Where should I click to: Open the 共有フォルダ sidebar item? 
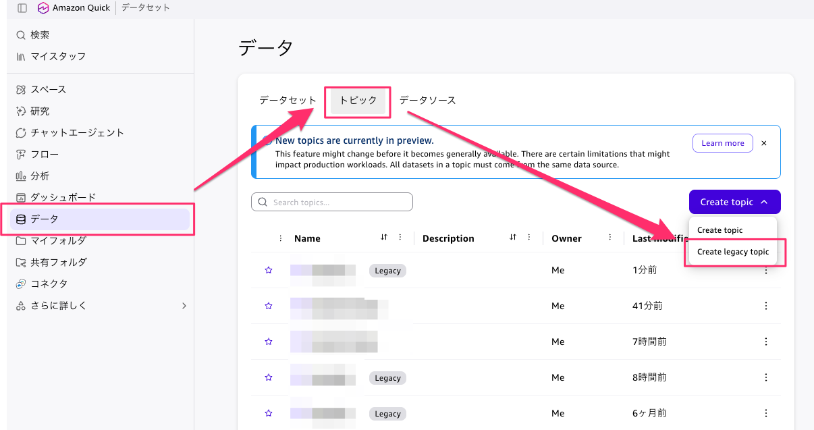click(59, 262)
